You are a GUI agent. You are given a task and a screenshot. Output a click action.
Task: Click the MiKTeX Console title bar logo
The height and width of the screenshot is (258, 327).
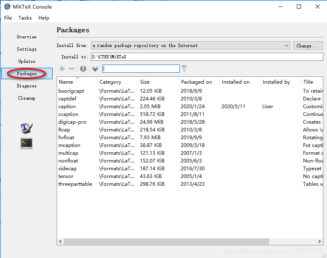(7, 7)
